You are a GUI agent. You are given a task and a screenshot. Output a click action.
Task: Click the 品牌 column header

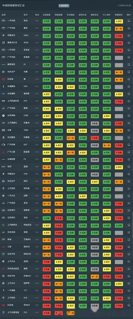click(x=4, y=15)
